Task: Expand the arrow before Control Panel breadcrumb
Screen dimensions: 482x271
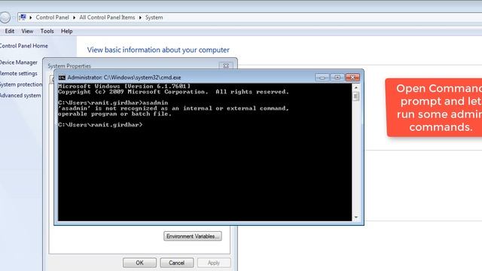Action: point(31,17)
